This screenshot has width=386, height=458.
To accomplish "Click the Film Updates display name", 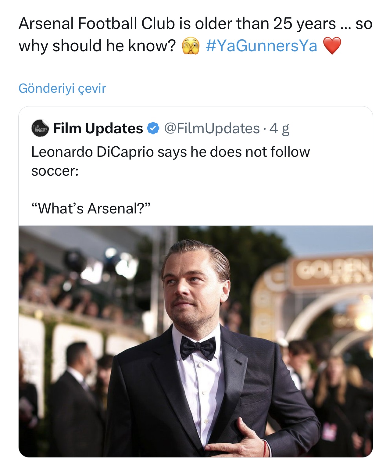I will (x=98, y=128).
